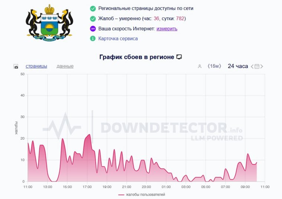Click the user silhouette icon above chart
282x199 pixels.
[x=200, y=66]
